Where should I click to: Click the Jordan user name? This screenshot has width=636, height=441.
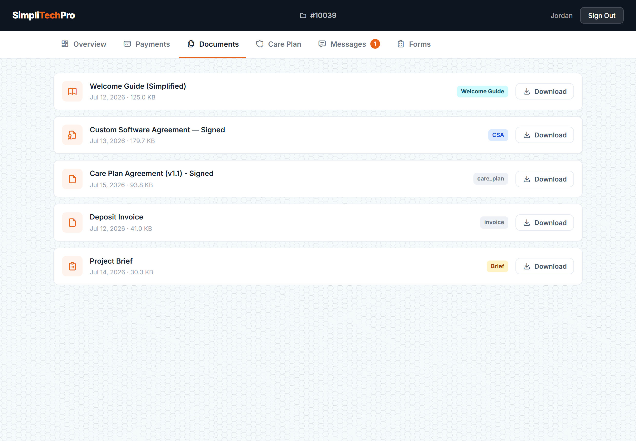561,15
